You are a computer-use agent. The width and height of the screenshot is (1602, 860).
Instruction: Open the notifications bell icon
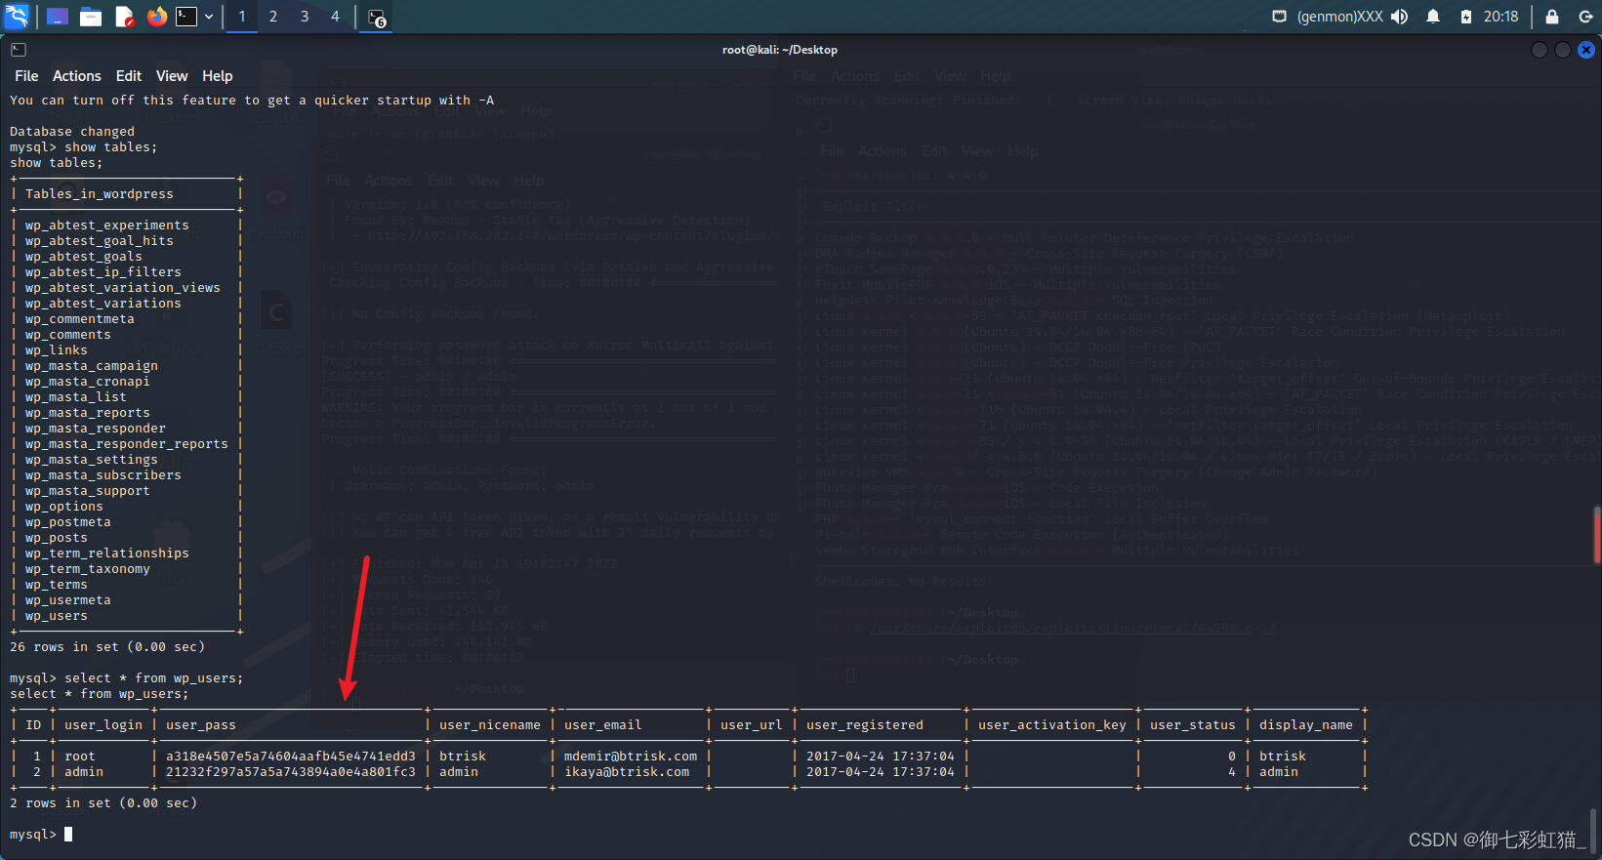pyautogui.click(x=1433, y=17)
